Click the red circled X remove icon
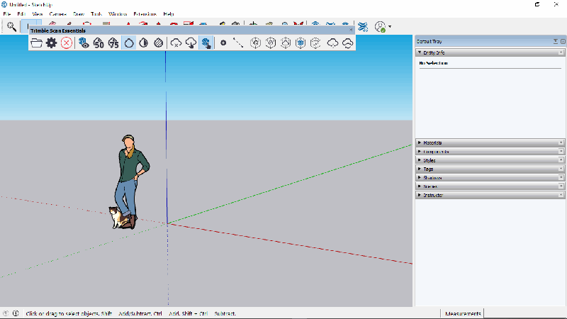Viewport: 567px width, 319px height. coord(66,43)
